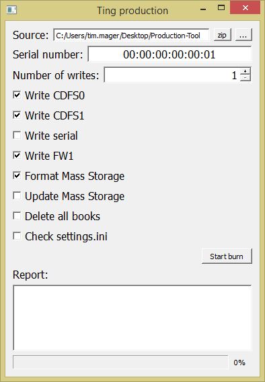The width and height of the screenshot is (265, 382).
Task: Enable the Update Mass Storage checkbox
Action: [x=17, y=196]
